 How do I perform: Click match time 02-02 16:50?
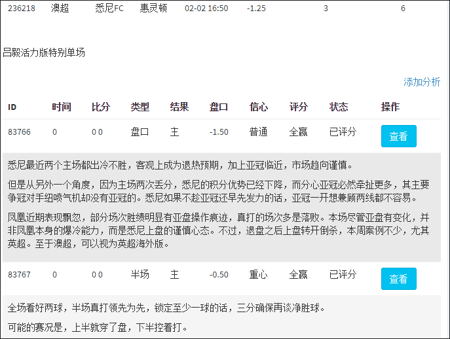point(206,9)
